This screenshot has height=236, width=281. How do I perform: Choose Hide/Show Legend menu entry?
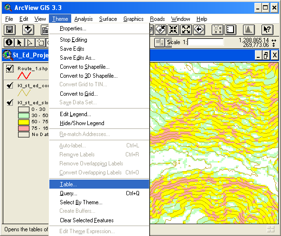pyautogui.click(x=99, y=123)
